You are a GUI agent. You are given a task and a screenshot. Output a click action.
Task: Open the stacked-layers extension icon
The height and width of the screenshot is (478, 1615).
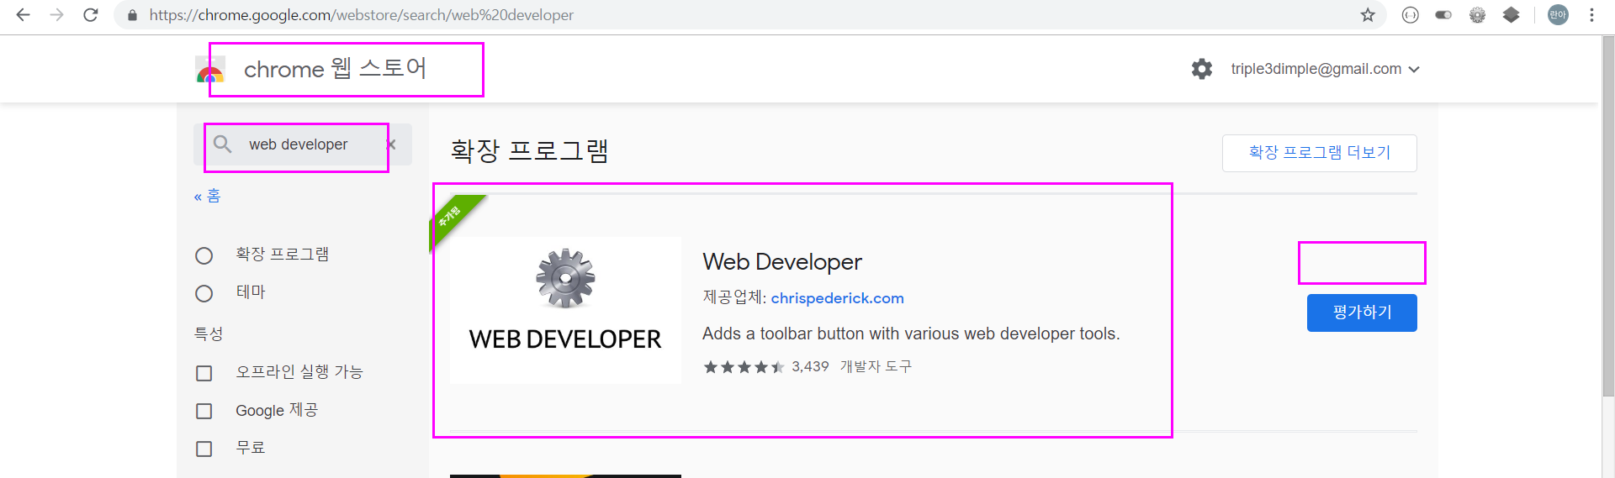pos(1512,15)
